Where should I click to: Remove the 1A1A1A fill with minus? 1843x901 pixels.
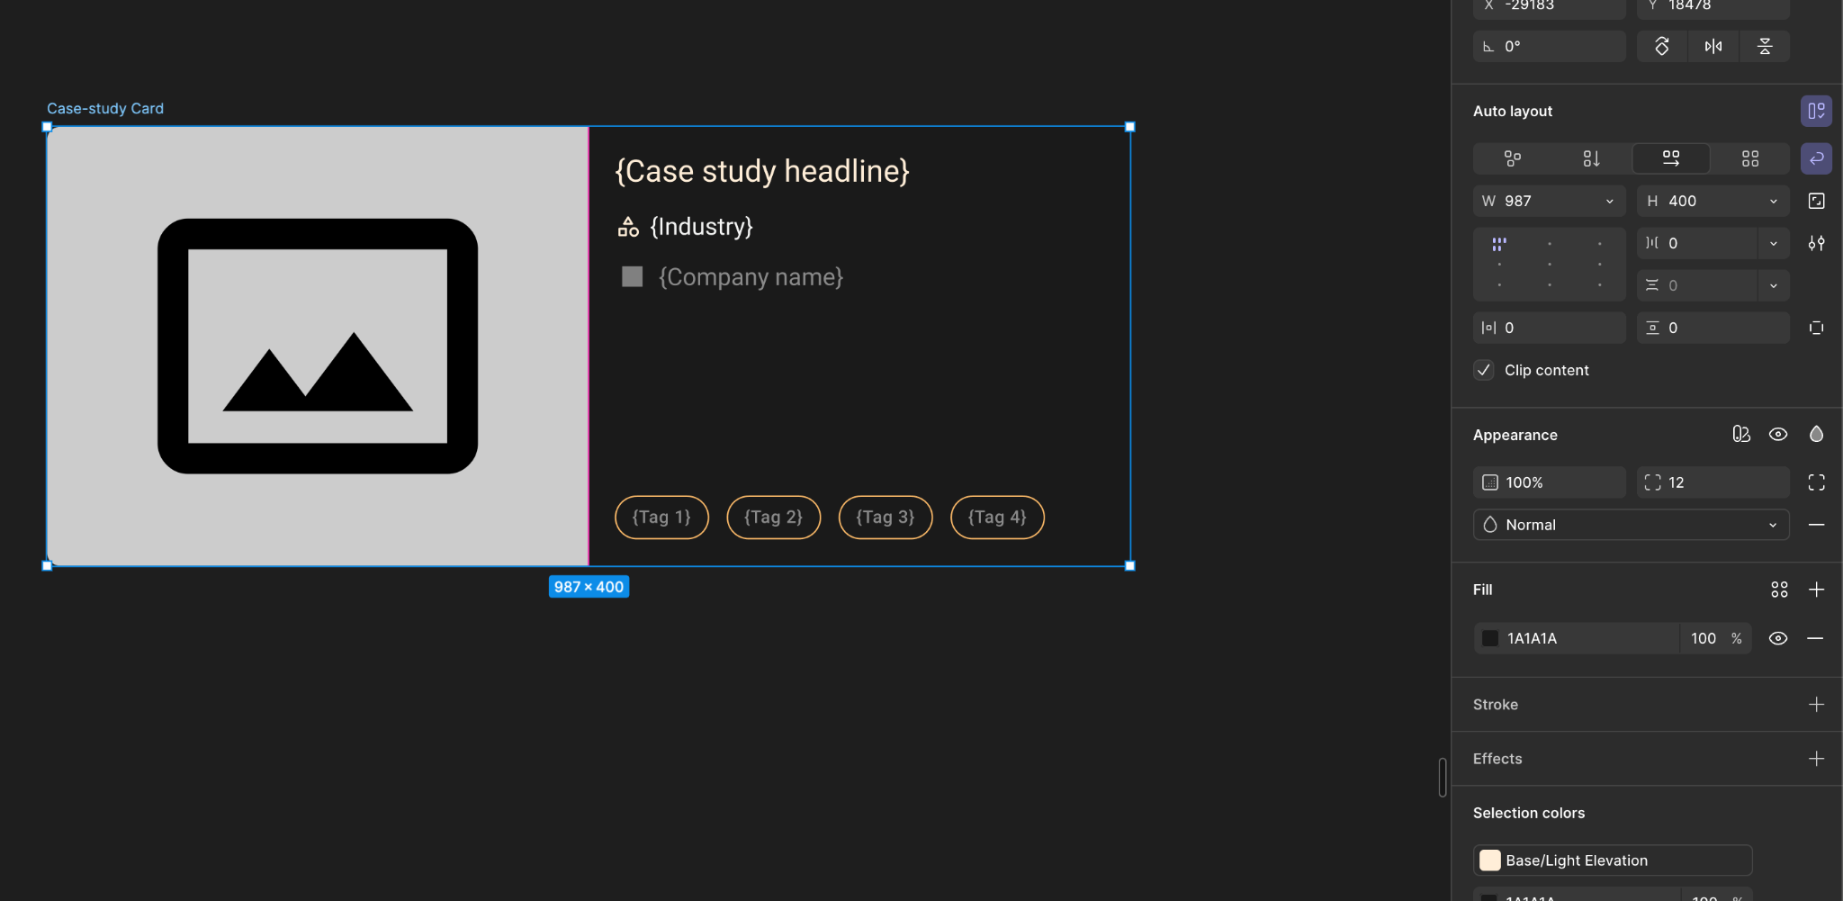pyautogui.click(x=1815, y=638)
